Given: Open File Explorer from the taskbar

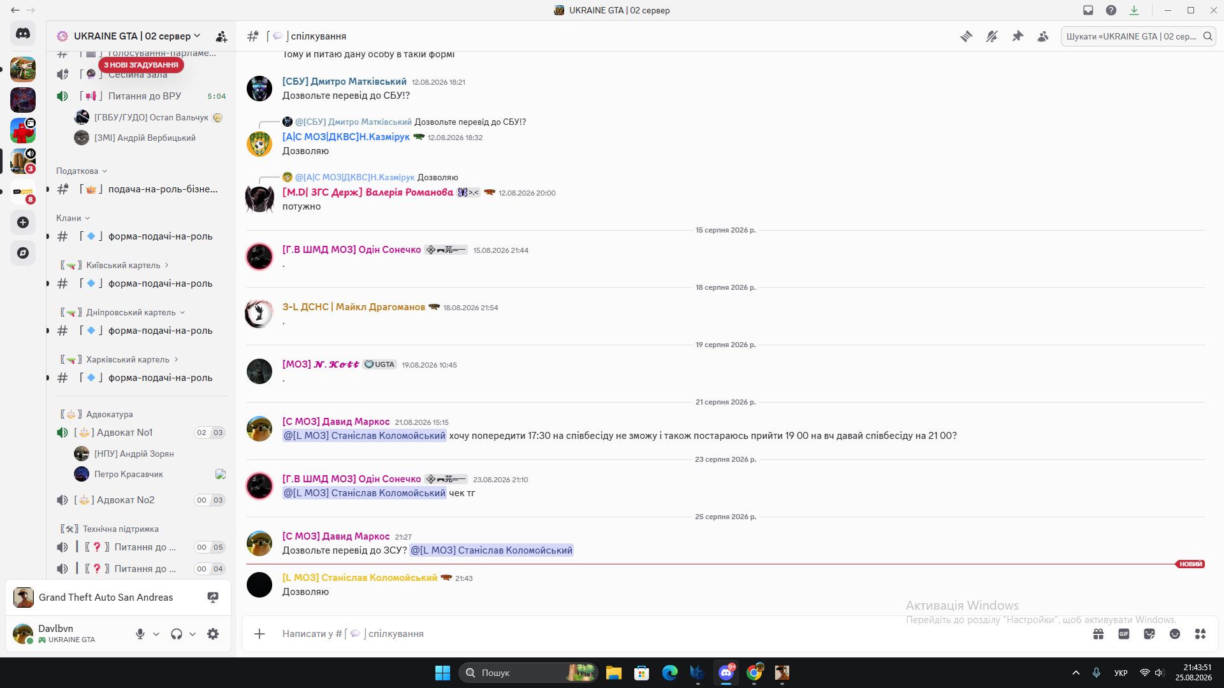Looking at the screenshot, I should [x=614, y=673].
